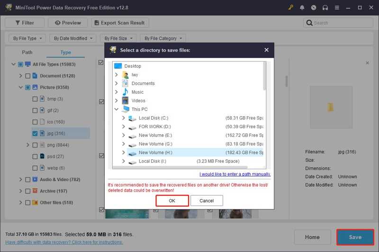Check the ico (160) checkbox
The image size is (379, 252).
pos(35,122)
